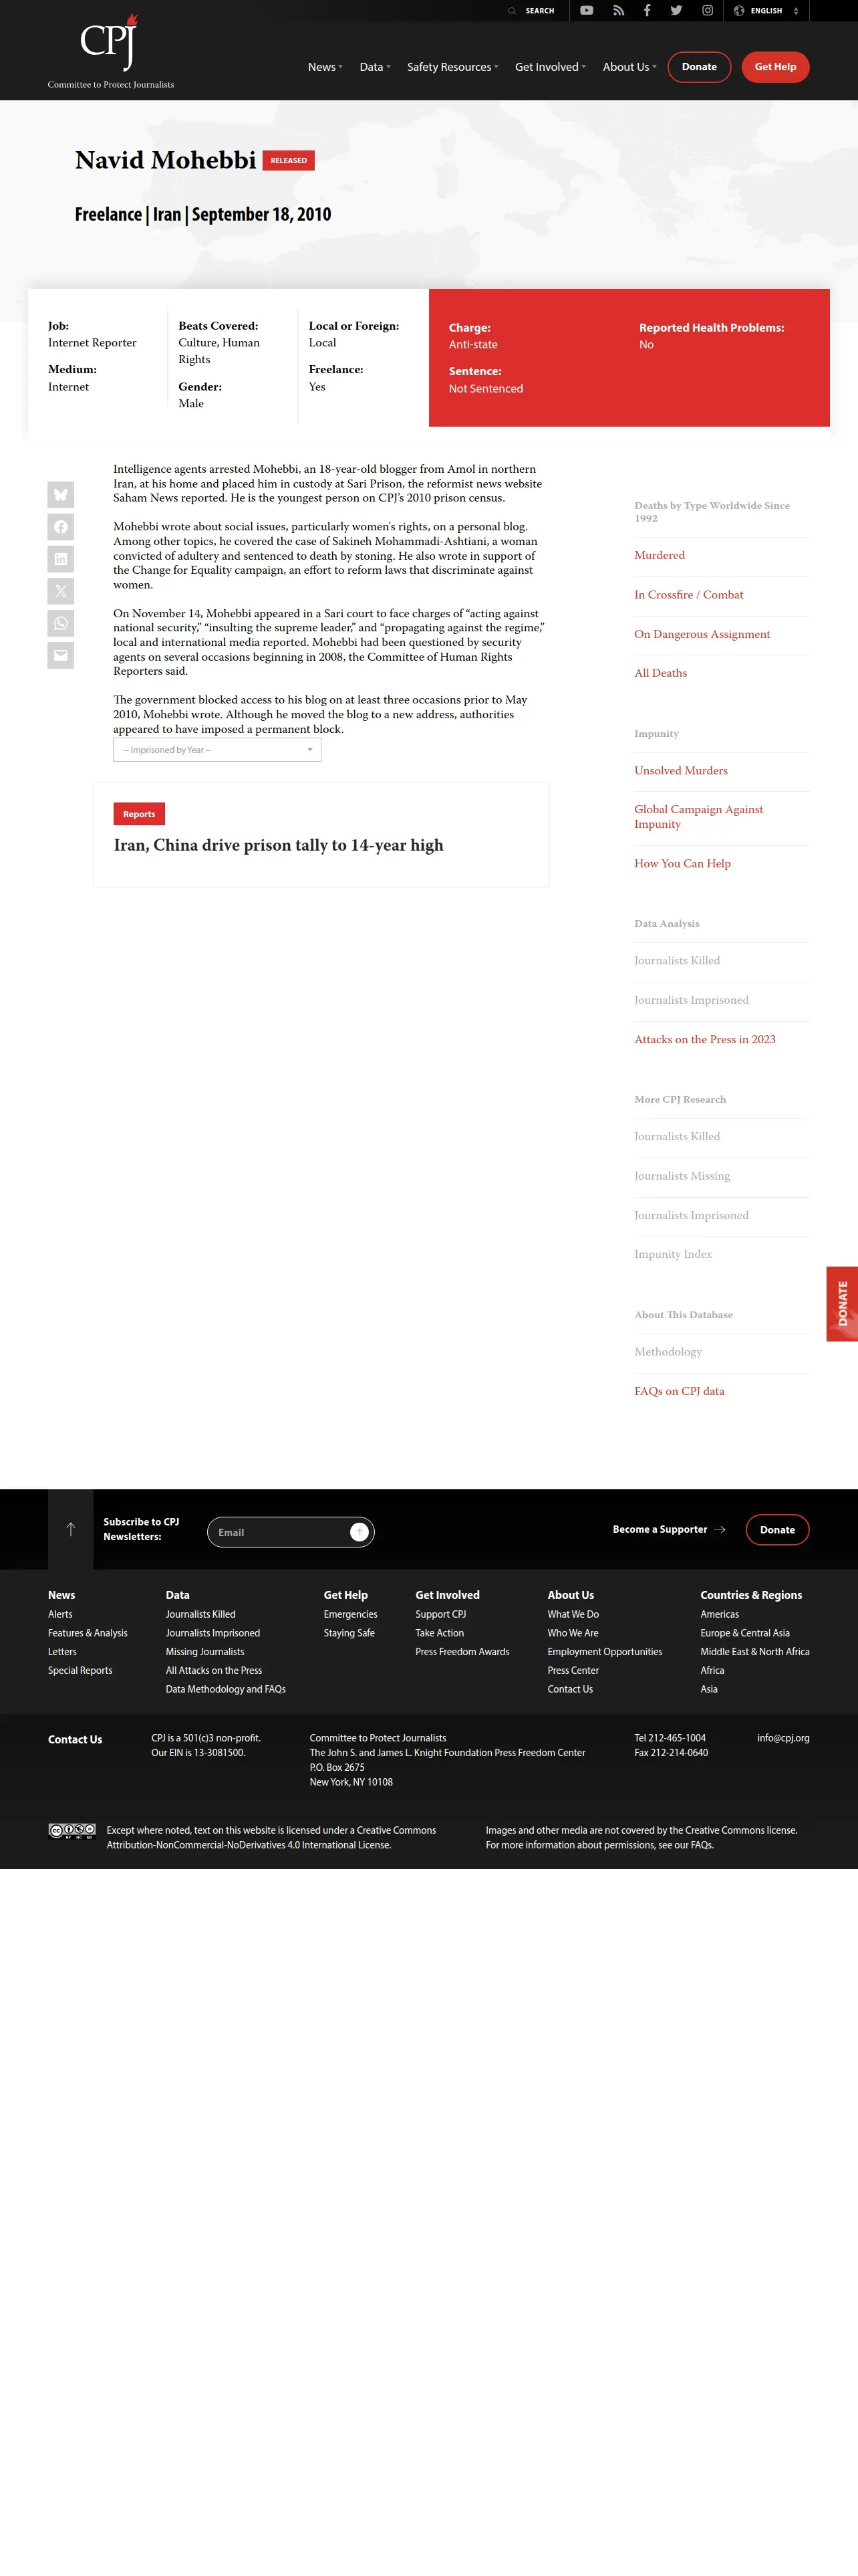858x2576 pixels.
Task: Open the Murdered sidebar link
Action: click(660, 555)
